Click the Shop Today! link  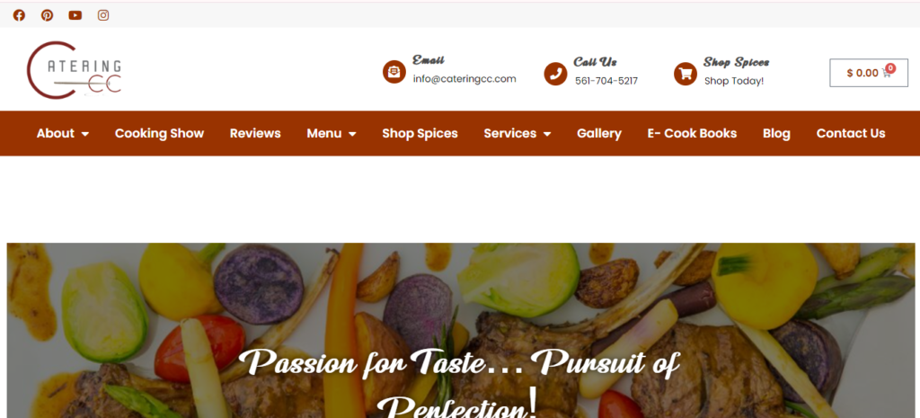pyautogui.click(x=734, y=81)
